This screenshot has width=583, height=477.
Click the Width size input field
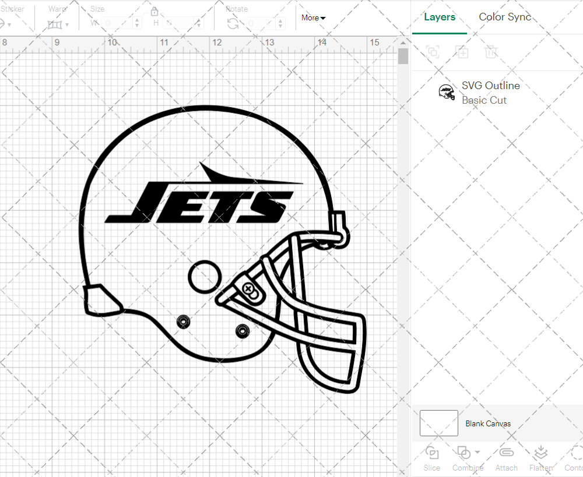tap(117, 23)
